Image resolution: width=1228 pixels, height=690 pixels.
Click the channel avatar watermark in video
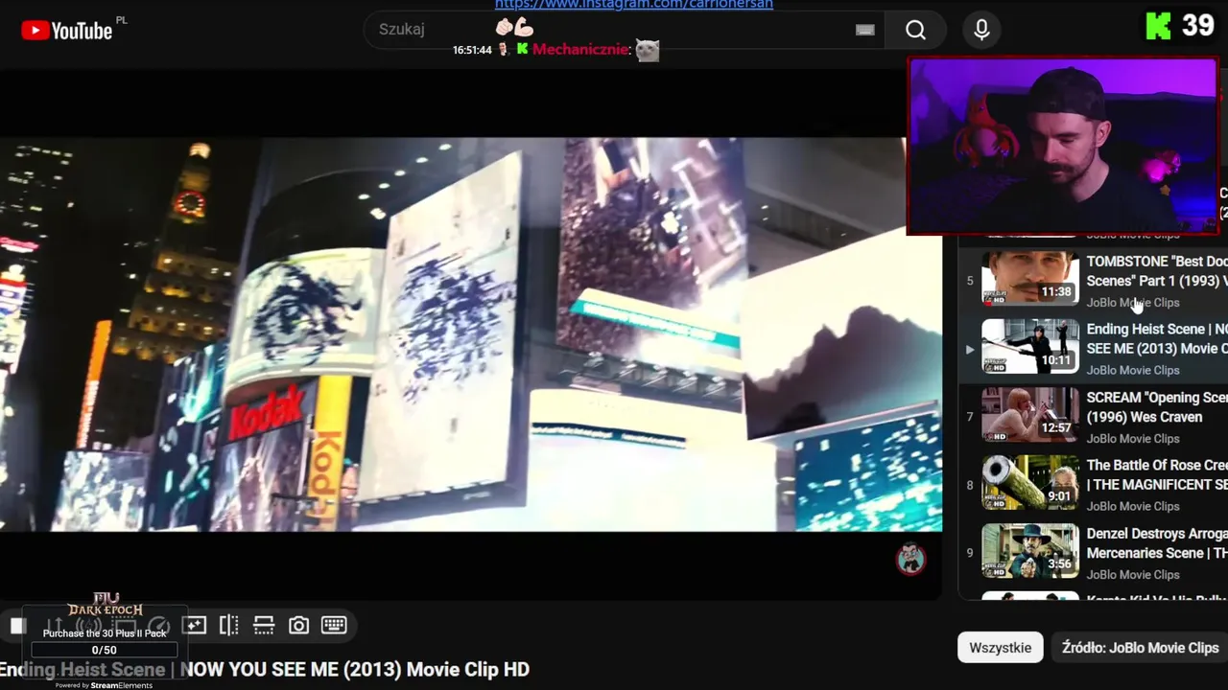click(x=910, y=559)
